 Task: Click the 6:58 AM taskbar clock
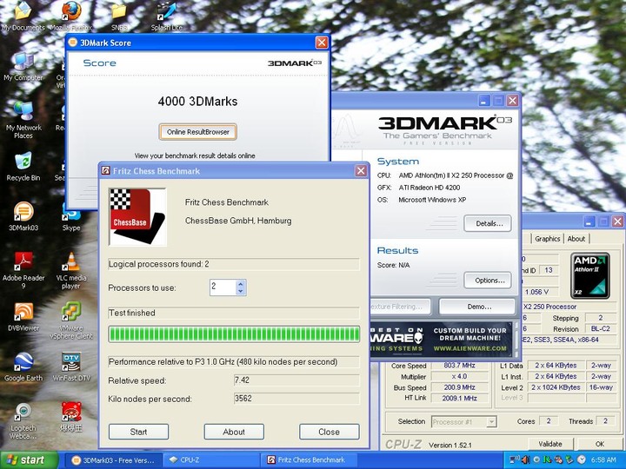[x=603, y=460]
